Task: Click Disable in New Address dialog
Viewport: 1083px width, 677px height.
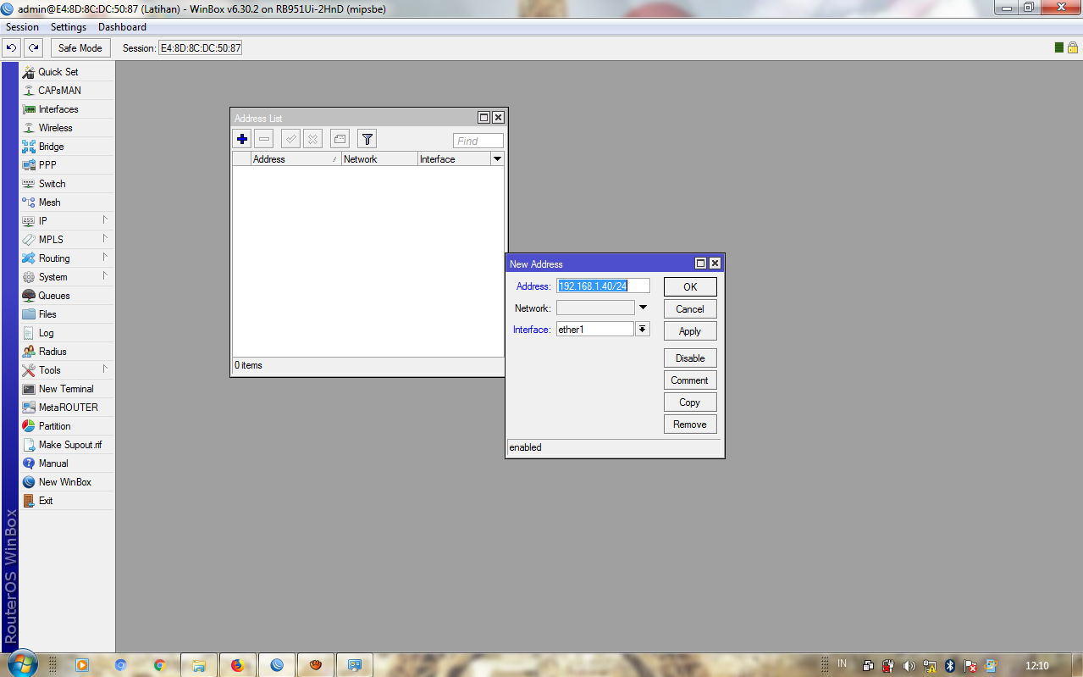Action: coord(690,358)
